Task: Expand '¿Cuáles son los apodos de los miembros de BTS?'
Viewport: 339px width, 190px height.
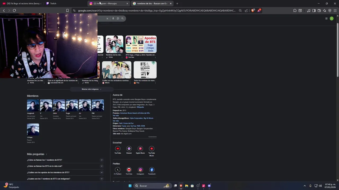Action: 65,173
